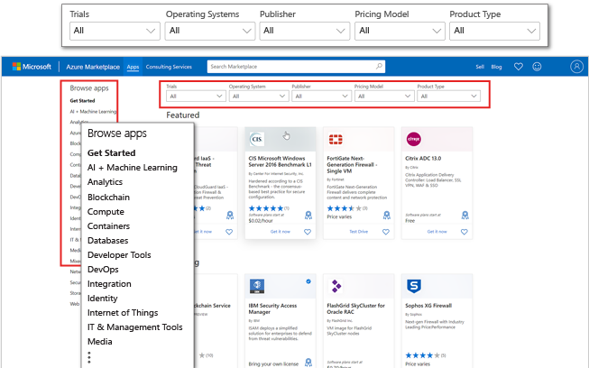Select Get Started in enlarged browse menu

click(111, 152)
